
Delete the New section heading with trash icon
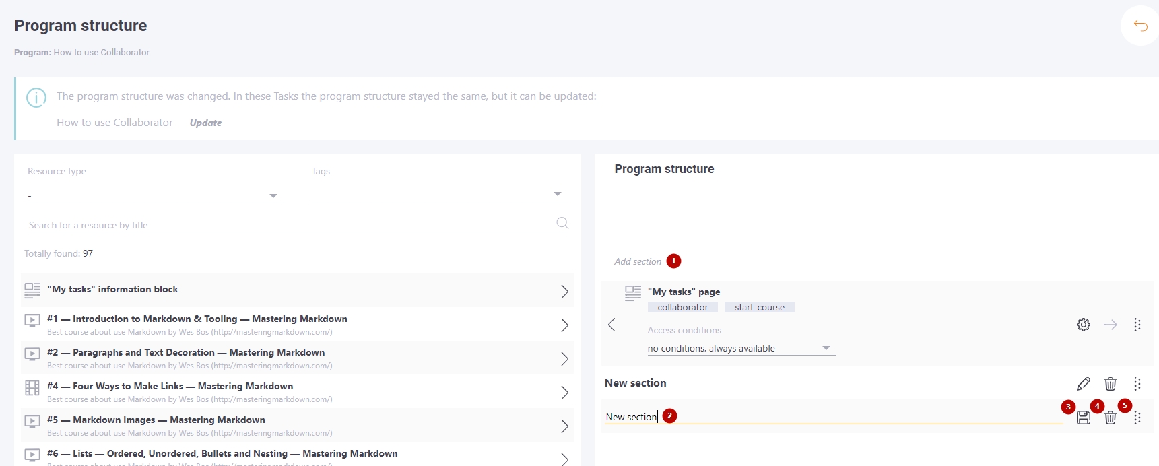[x=1111, y=384]
